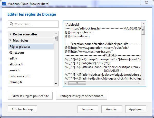Click the adbrite|adcash regex rule line
The image size is (154, 118).
(x=103, y=75)
